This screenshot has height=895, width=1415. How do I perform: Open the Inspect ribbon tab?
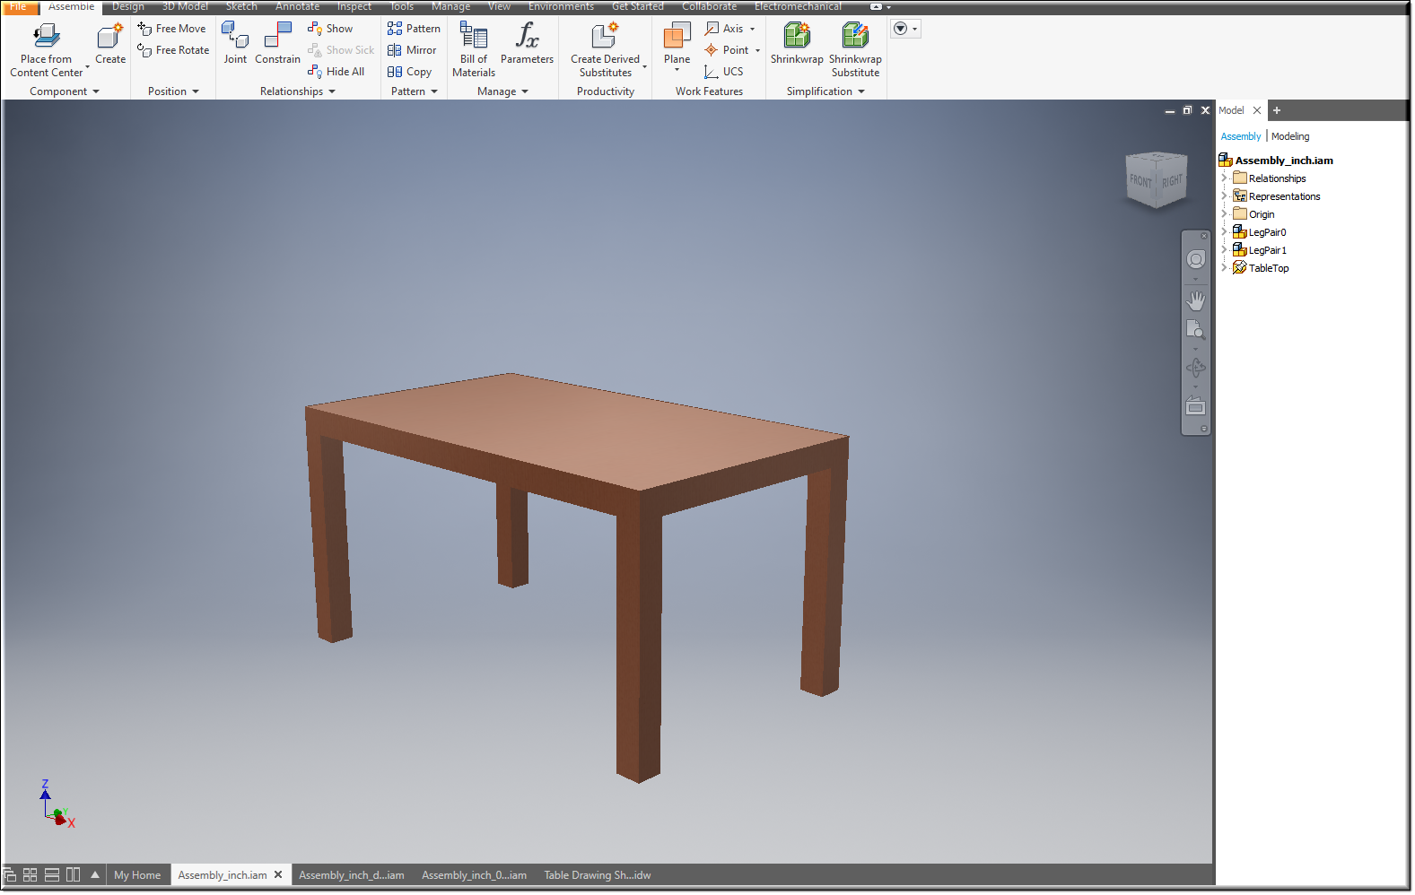(354, 6)
